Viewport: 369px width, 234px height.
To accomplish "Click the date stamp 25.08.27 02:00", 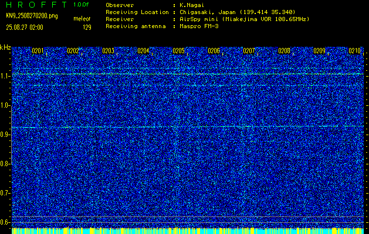I will coord(25,27).
